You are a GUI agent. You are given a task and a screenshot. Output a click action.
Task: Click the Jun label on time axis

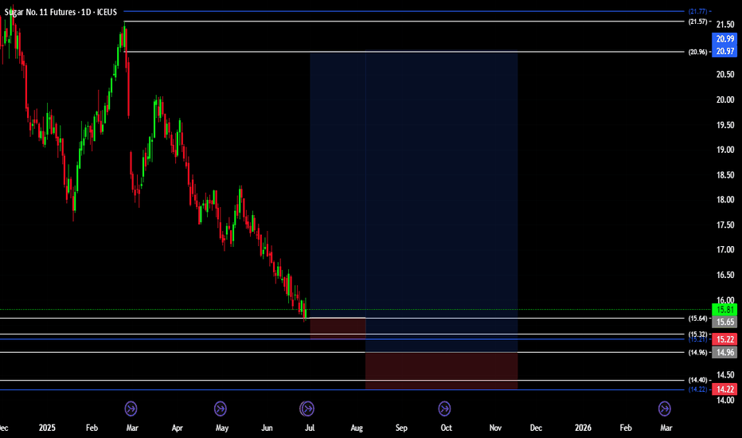pos(267,428)
